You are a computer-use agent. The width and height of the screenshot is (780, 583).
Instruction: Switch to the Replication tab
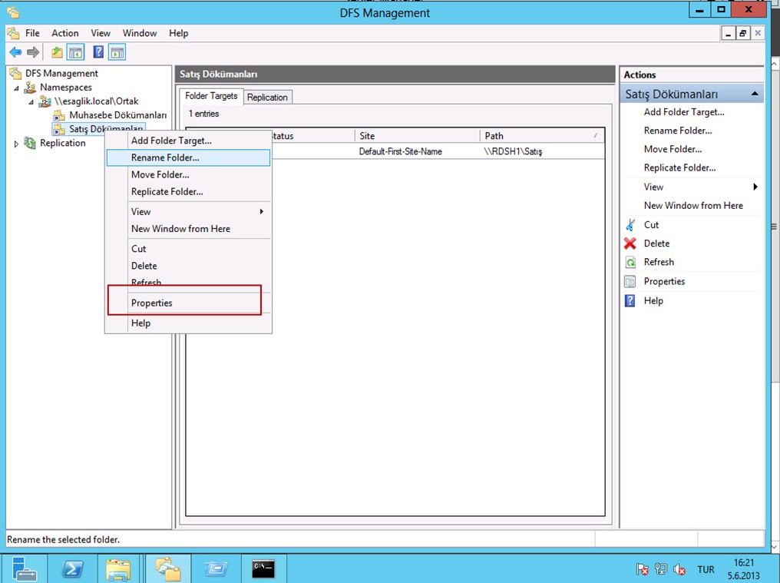tap(267, 97)
